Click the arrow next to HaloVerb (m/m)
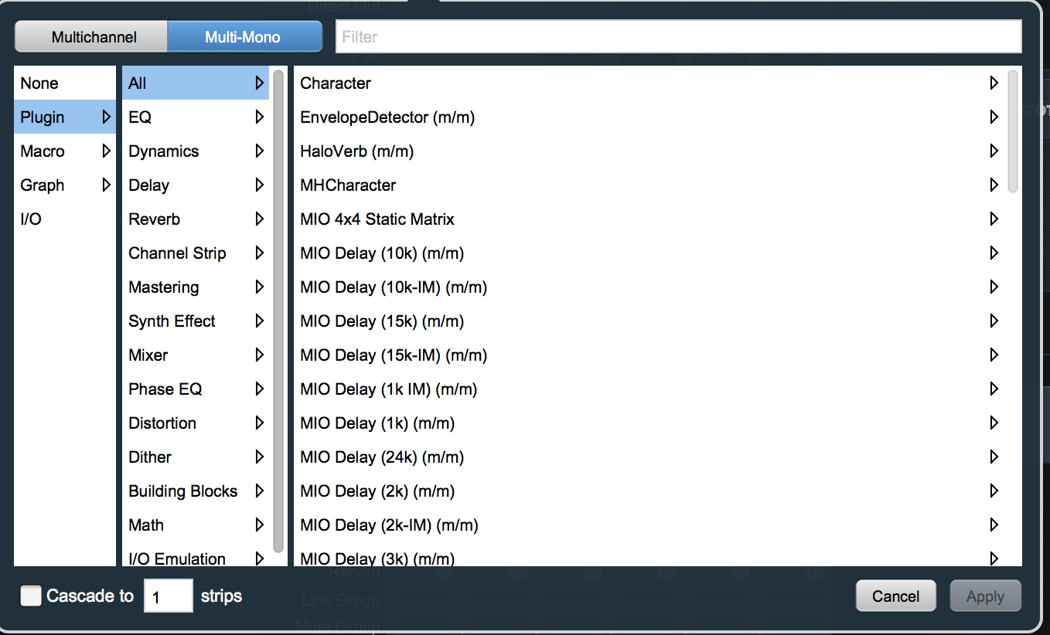Screen dimensions: 1050x635 994,151
